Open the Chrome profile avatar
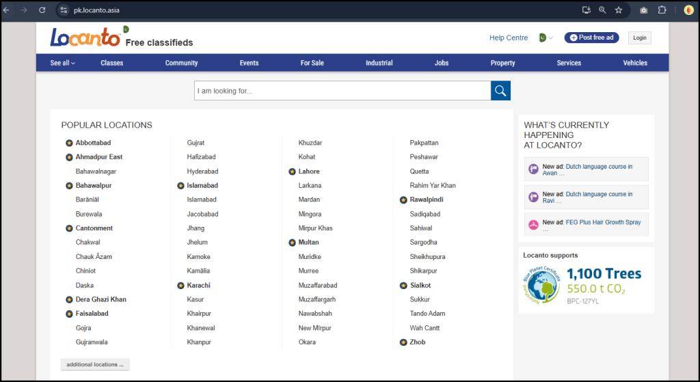 (688, 10)
